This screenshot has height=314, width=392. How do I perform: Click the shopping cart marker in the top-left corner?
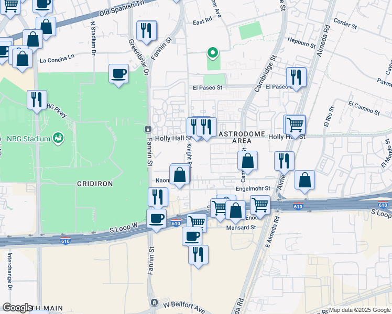pos(10,7)
